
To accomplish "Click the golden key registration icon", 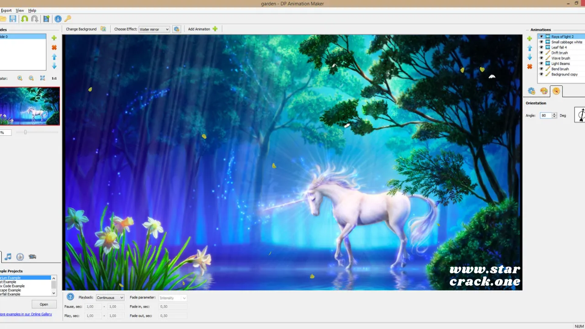I will click(68, 19).
